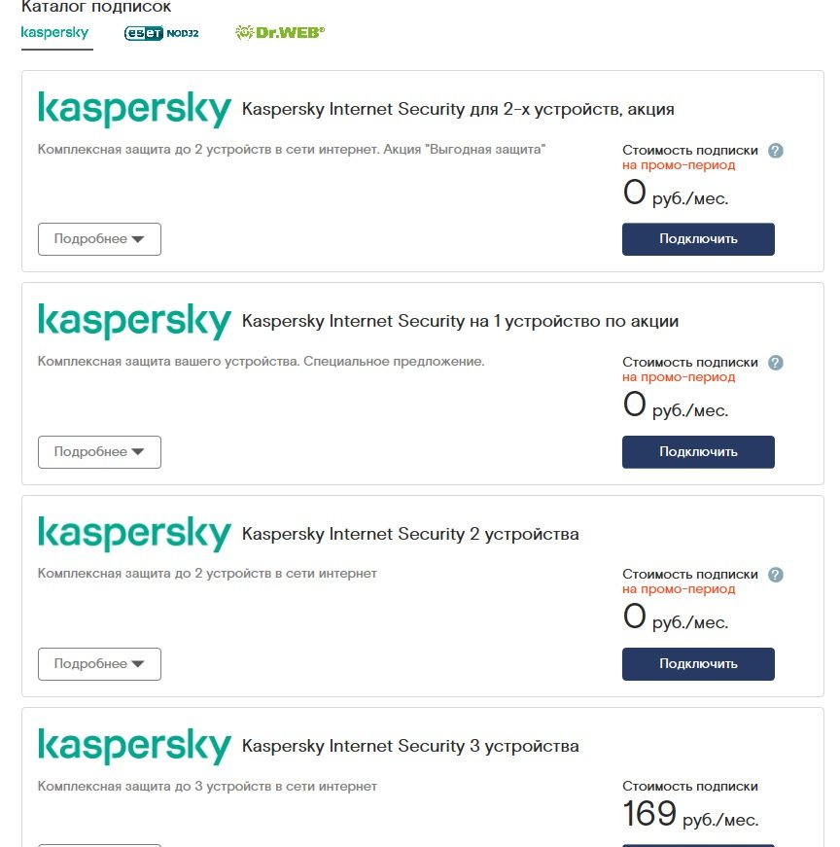840x847 pixels.
Task: Open the ESET NOD32 tab
Action: point(161,33)
